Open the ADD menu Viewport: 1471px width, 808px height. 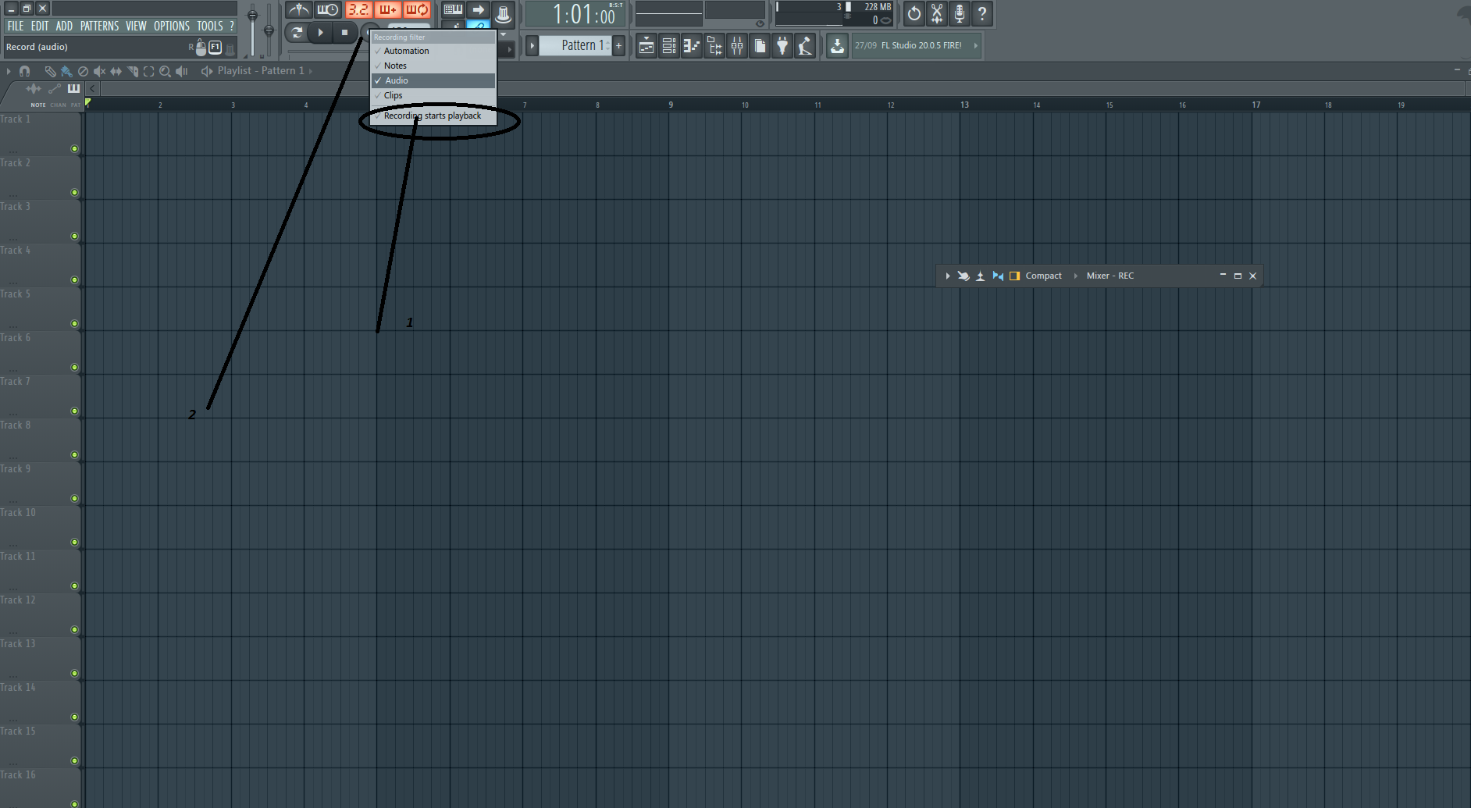point(64,26)
